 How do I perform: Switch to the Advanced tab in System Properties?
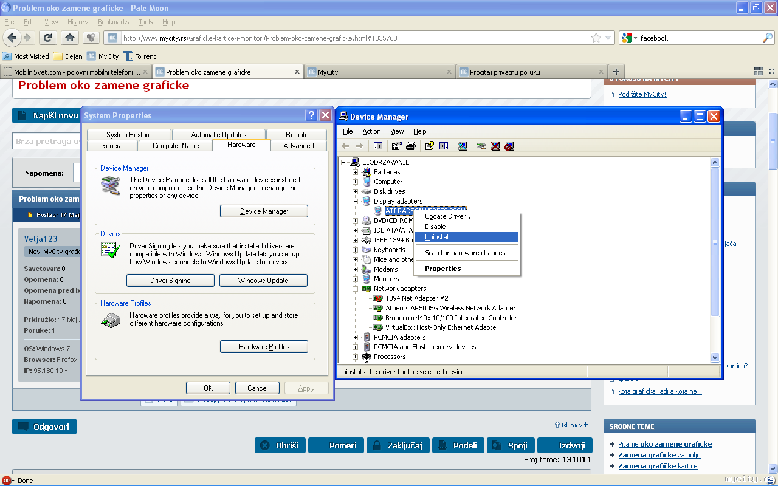298,146
